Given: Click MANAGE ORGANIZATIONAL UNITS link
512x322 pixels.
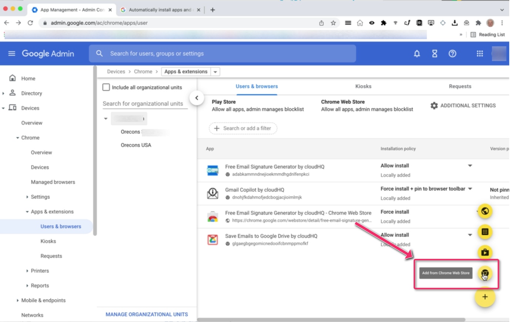Looking at the screenshot, I should [x=147, y=314].
